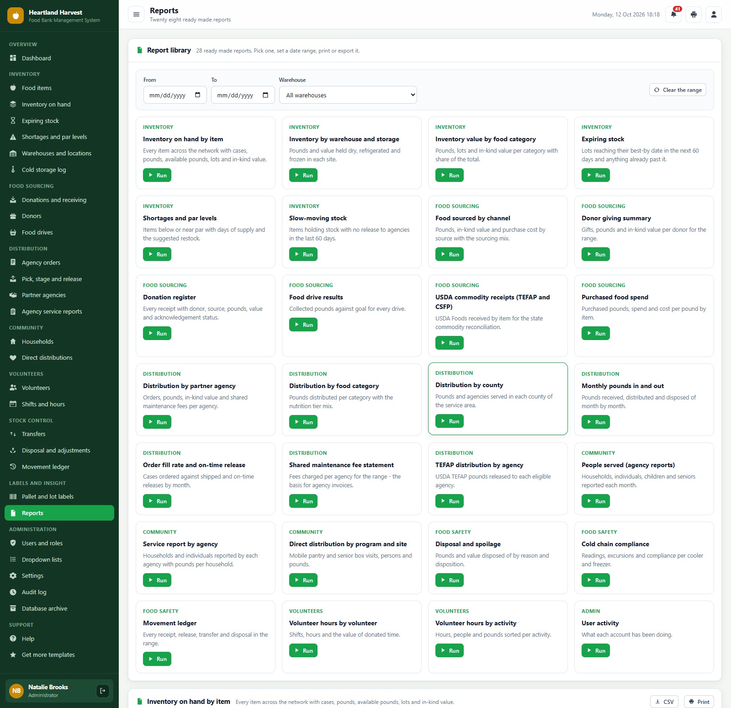Screen dimensions: 731x708
Task: Click the Dashboard grid icon in sidebar
Action: [13, 58]
